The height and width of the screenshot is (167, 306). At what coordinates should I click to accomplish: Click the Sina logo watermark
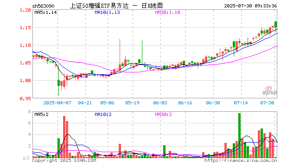pyautogui.click(x=269, y=91)
